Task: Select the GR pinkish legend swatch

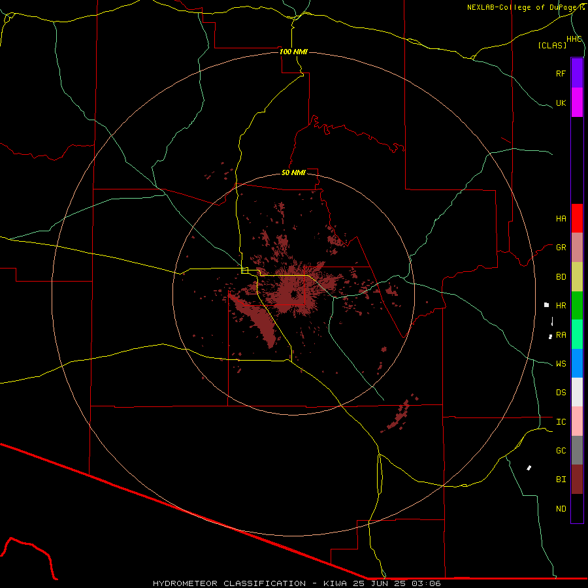Action: 577,248
